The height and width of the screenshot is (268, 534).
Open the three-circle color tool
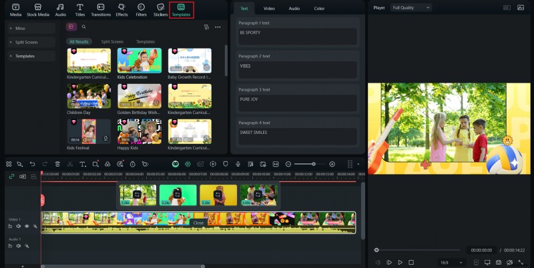click(x=107, y=164)
